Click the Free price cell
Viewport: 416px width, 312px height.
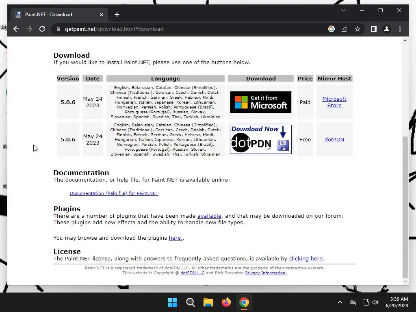[305, 140]
